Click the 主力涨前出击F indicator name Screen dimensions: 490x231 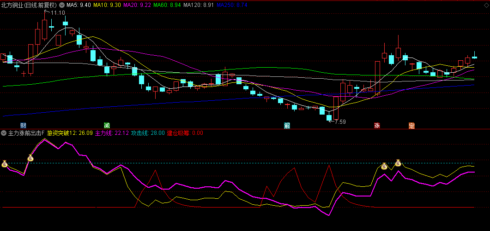pos(26,133)
